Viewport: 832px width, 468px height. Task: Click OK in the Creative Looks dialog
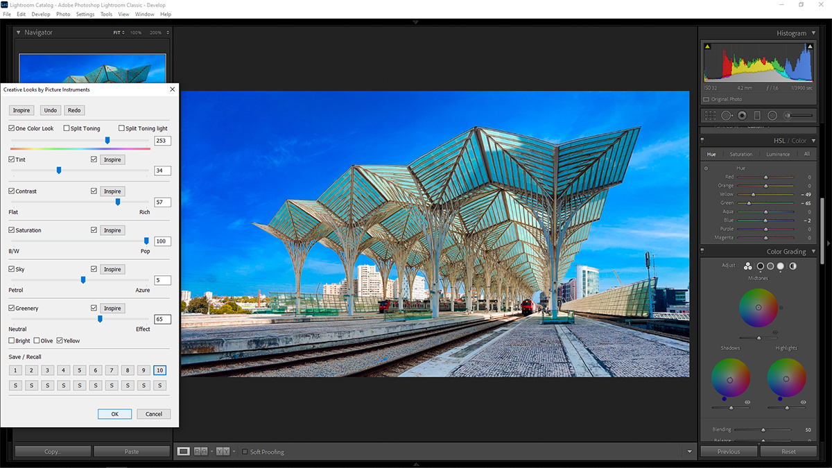[x=114, y=414]
